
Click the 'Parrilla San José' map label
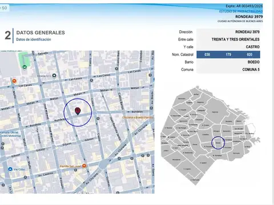point(70,166)
